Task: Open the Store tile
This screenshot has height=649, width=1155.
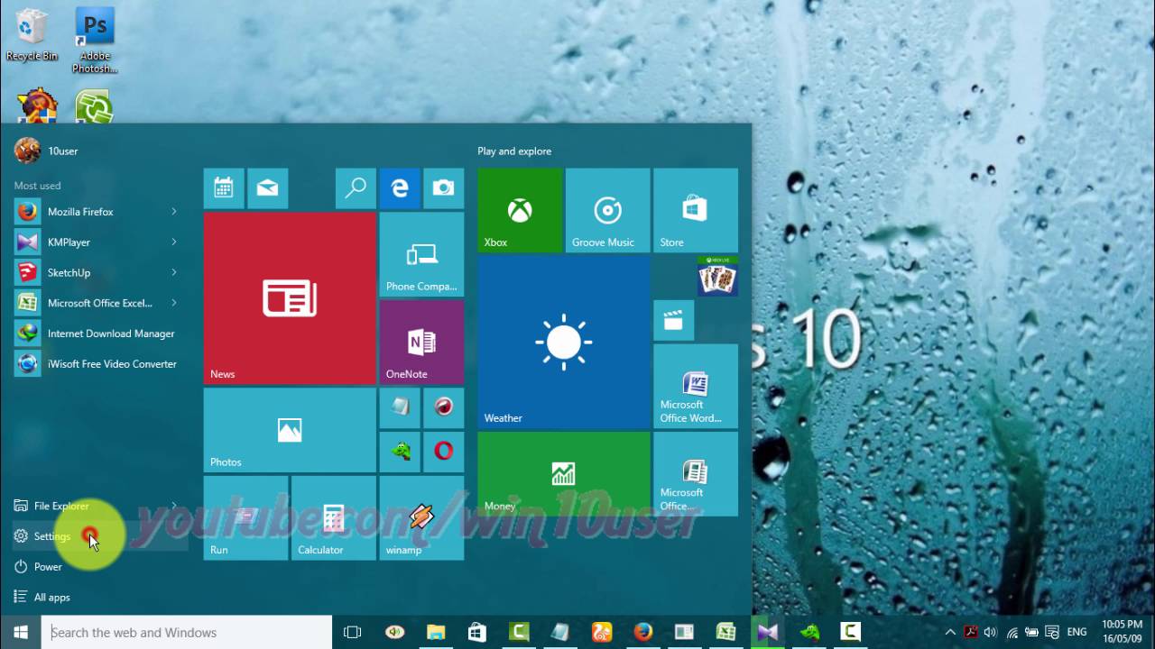Action: click(696, 211)
